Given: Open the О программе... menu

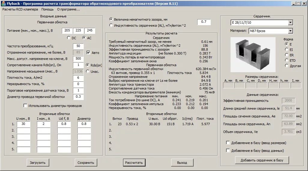Looking at the screenshot, I should point(68,9).
